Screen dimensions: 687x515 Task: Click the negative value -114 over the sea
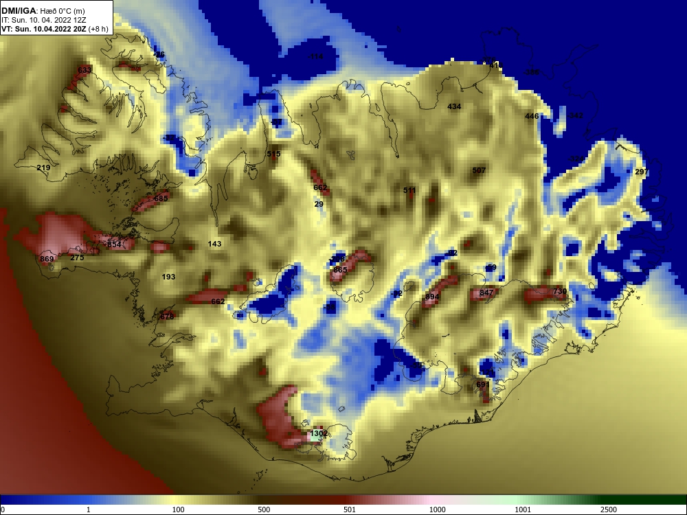[x=315, y=56]
